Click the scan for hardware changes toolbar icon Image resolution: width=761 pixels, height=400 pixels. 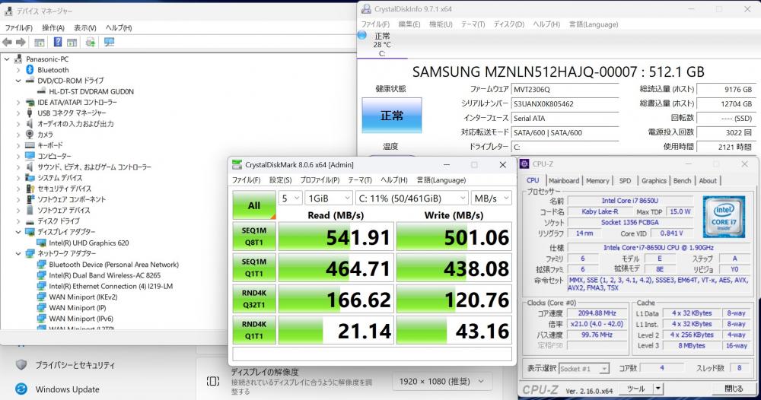[91, 42]
